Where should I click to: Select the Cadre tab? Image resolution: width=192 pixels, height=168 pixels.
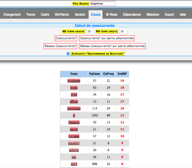(45, 14)
